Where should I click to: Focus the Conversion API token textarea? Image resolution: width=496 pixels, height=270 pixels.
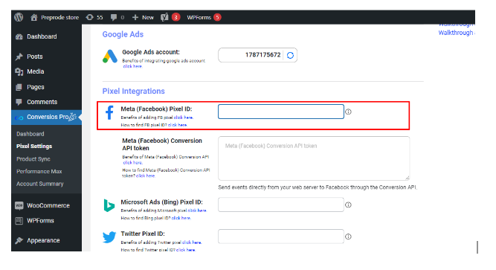coord(314,158)
